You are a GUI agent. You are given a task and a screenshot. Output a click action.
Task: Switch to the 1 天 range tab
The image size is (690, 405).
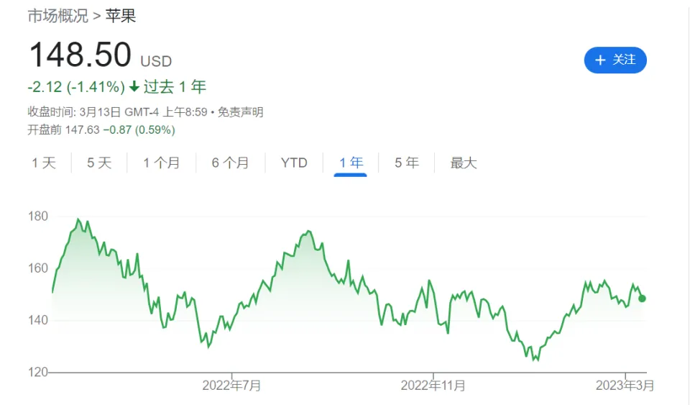(x=44, y=163)
